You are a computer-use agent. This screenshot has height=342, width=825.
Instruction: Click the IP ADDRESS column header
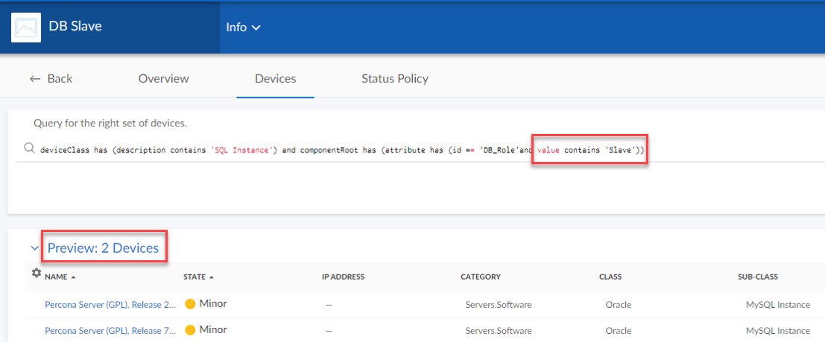(343, 277)
